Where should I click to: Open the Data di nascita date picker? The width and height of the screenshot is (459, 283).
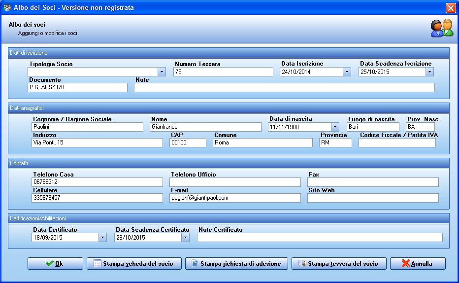click(335, 127)
